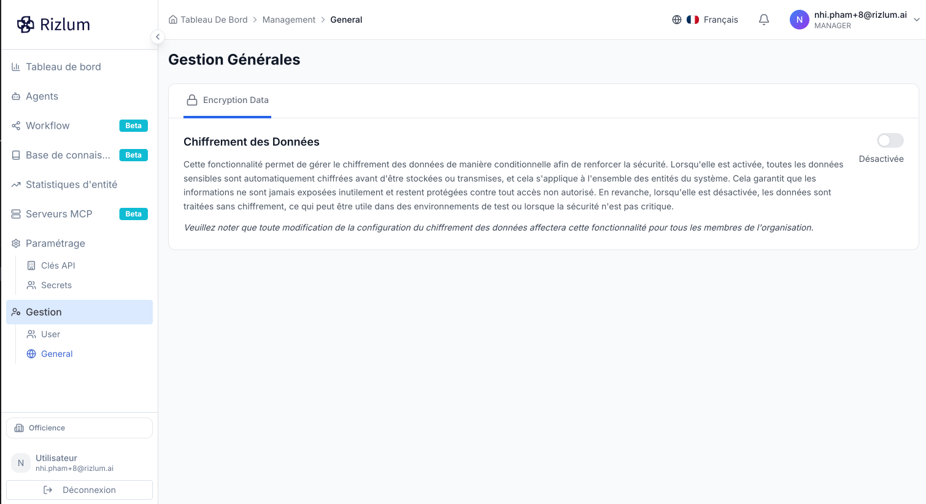Collapse the Paramétrage section
Viewport: 926px width, 504px height.
[x=79, y=243]
